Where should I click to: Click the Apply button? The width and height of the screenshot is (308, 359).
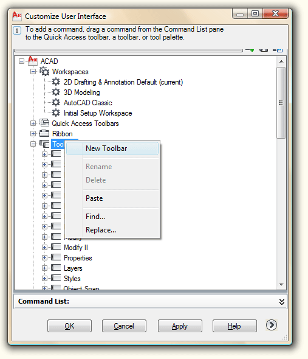coord(180,326)
